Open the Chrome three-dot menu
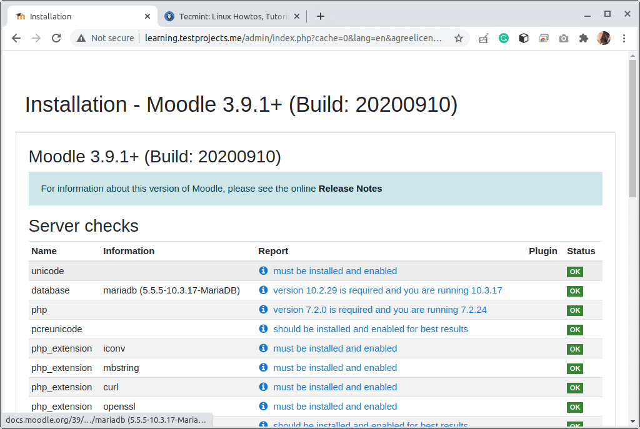Image resolution: width=640 pixels, height=429 pixels. 624,38
